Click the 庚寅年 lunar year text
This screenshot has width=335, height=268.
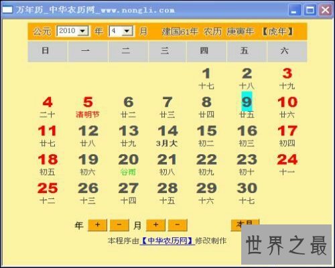[241, 31]
